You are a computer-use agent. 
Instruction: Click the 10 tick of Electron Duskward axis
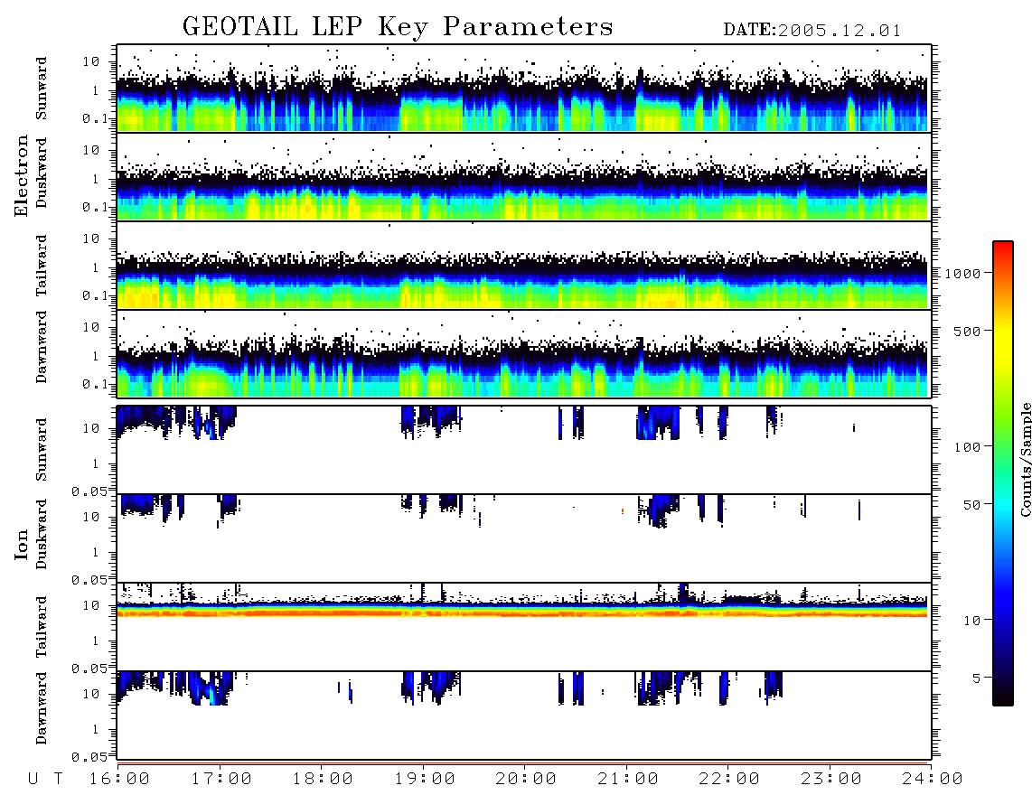(x=91, y=150)
